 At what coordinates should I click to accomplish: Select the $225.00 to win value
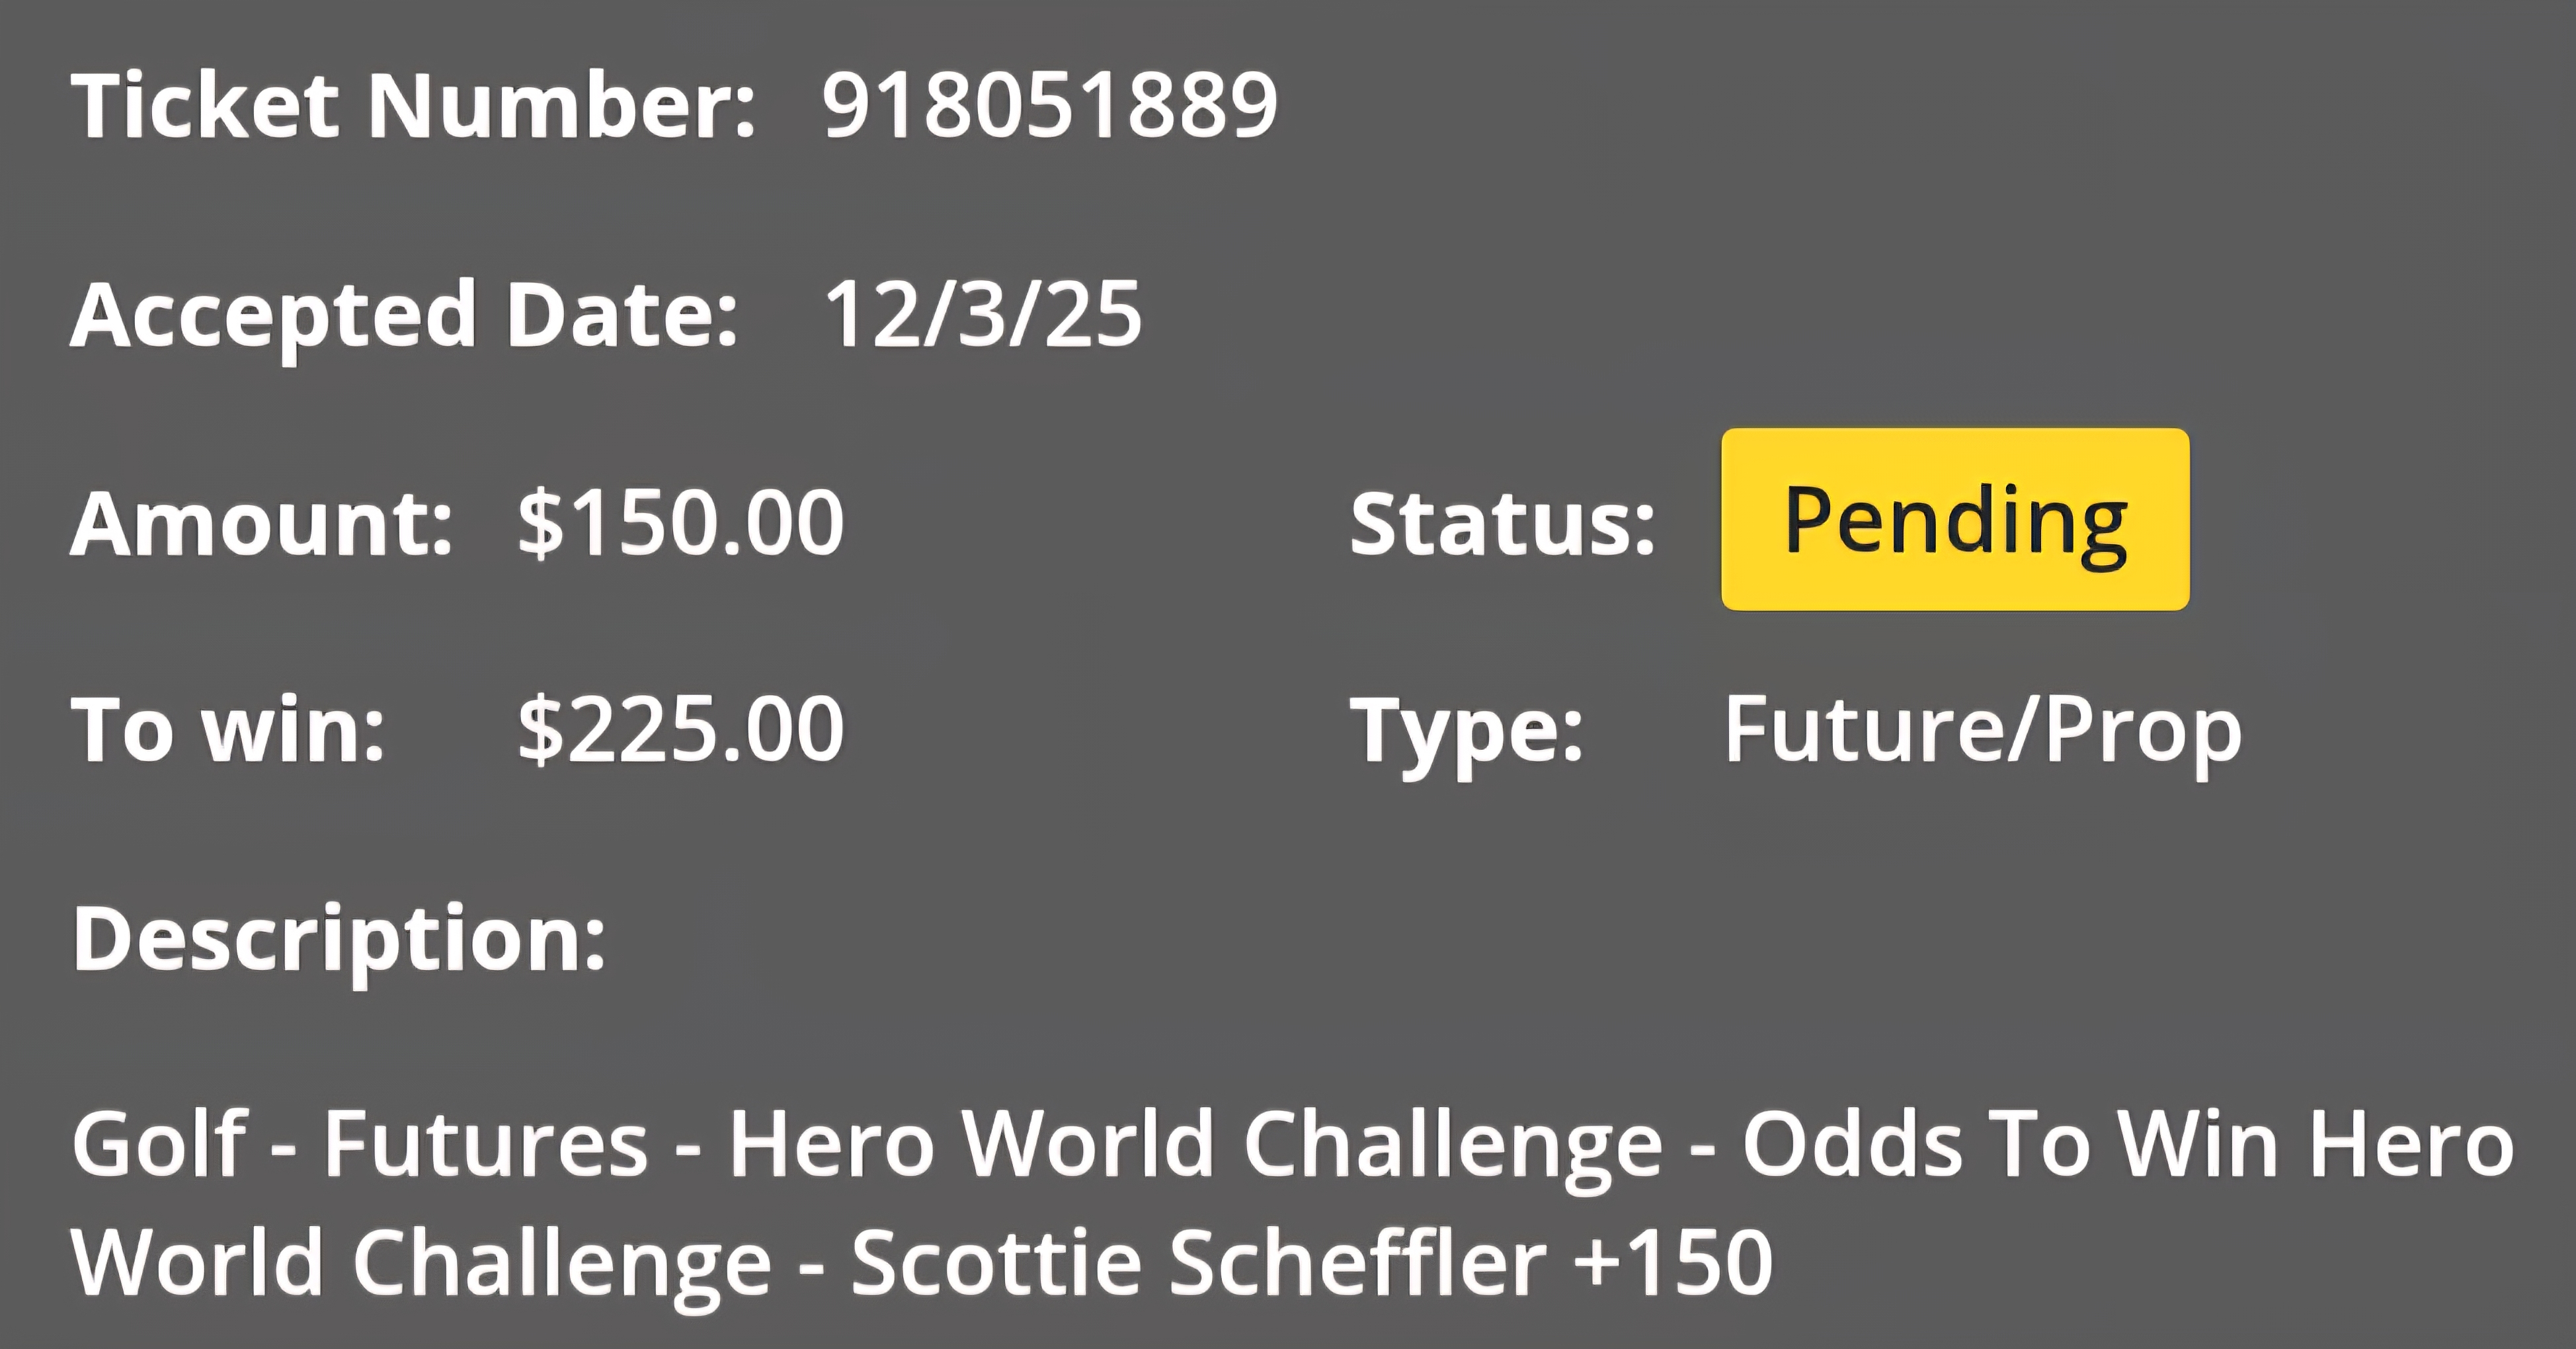tap(681, 730)
